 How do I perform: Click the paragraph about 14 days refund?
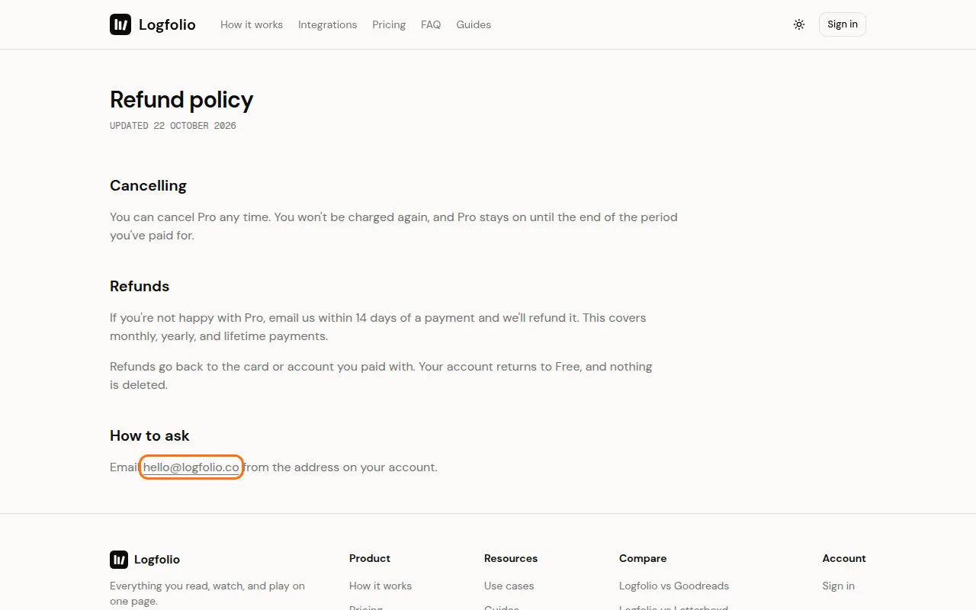click(x=378, y=327)
